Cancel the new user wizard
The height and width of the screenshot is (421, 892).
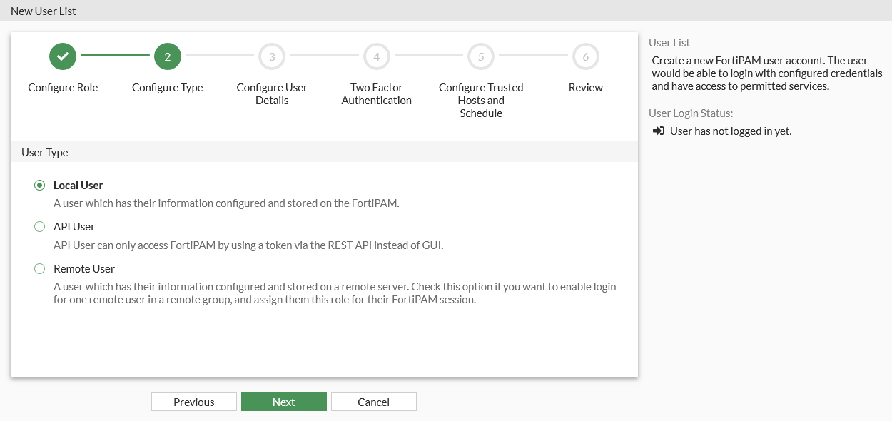point(373,401)
